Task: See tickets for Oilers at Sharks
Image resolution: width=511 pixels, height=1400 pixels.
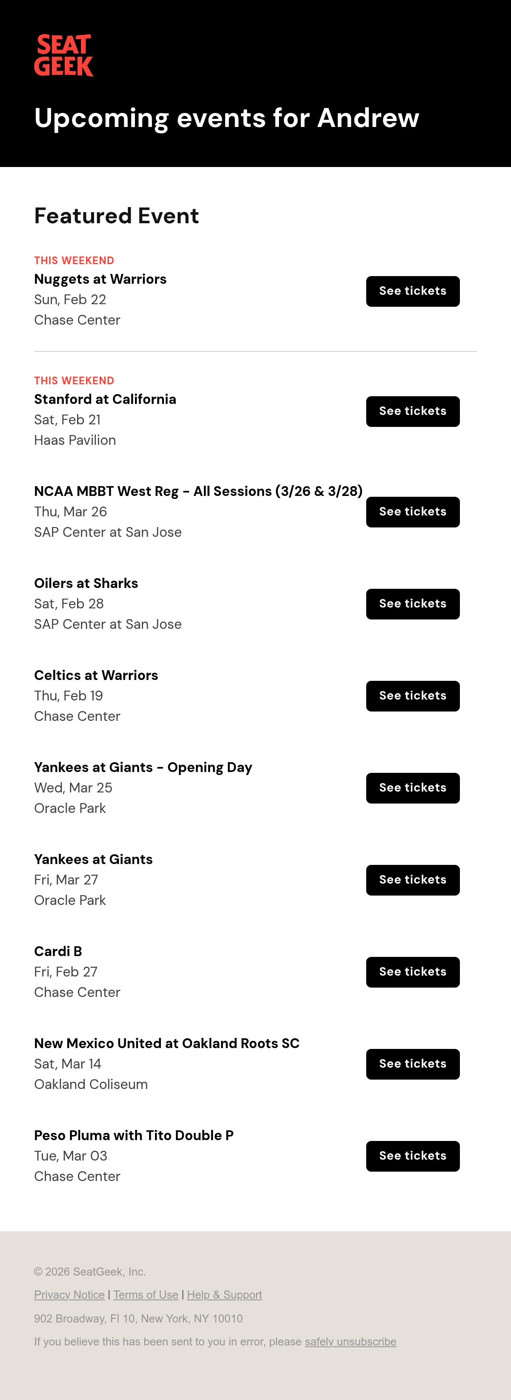Action: [x=413, y=604]
